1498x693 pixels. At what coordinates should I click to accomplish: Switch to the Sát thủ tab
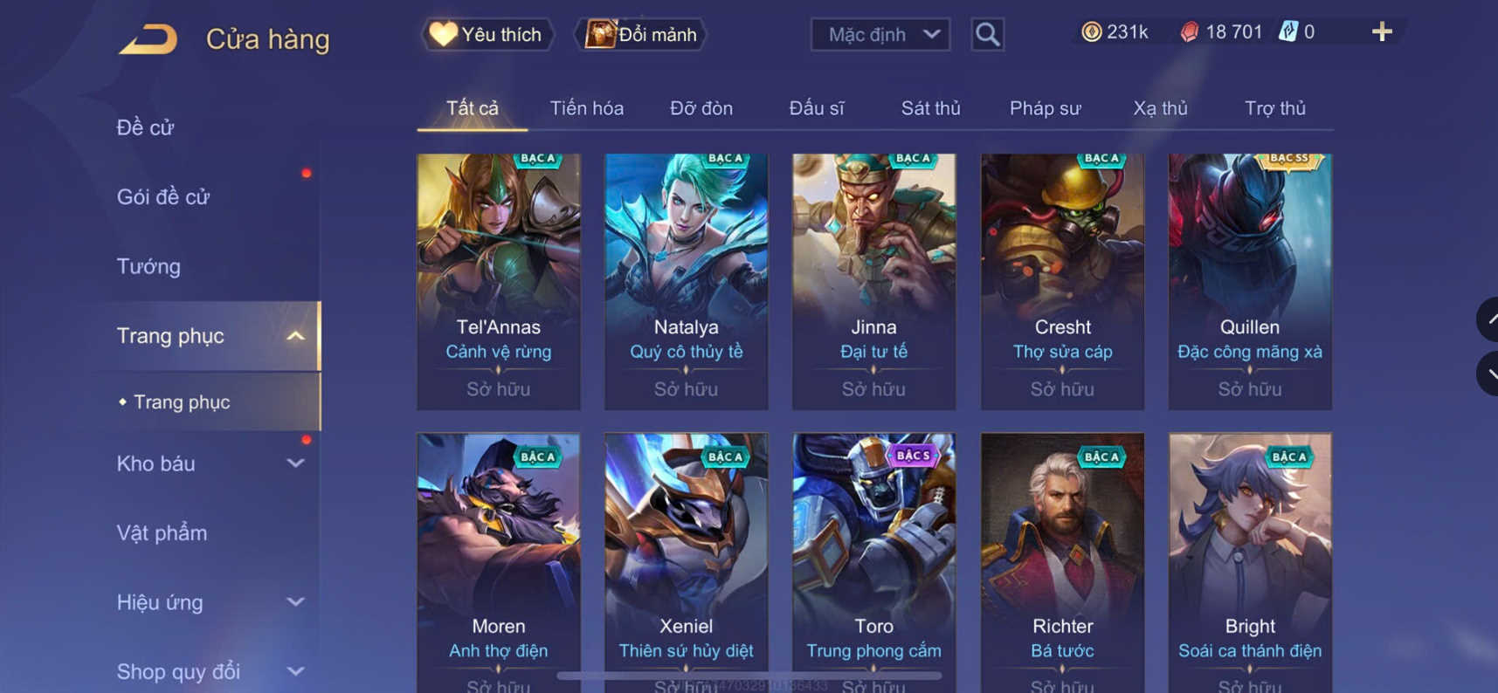[930, 108]
